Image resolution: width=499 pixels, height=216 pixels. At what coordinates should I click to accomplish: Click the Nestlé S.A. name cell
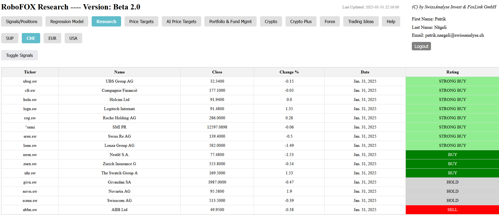point(119,155)
